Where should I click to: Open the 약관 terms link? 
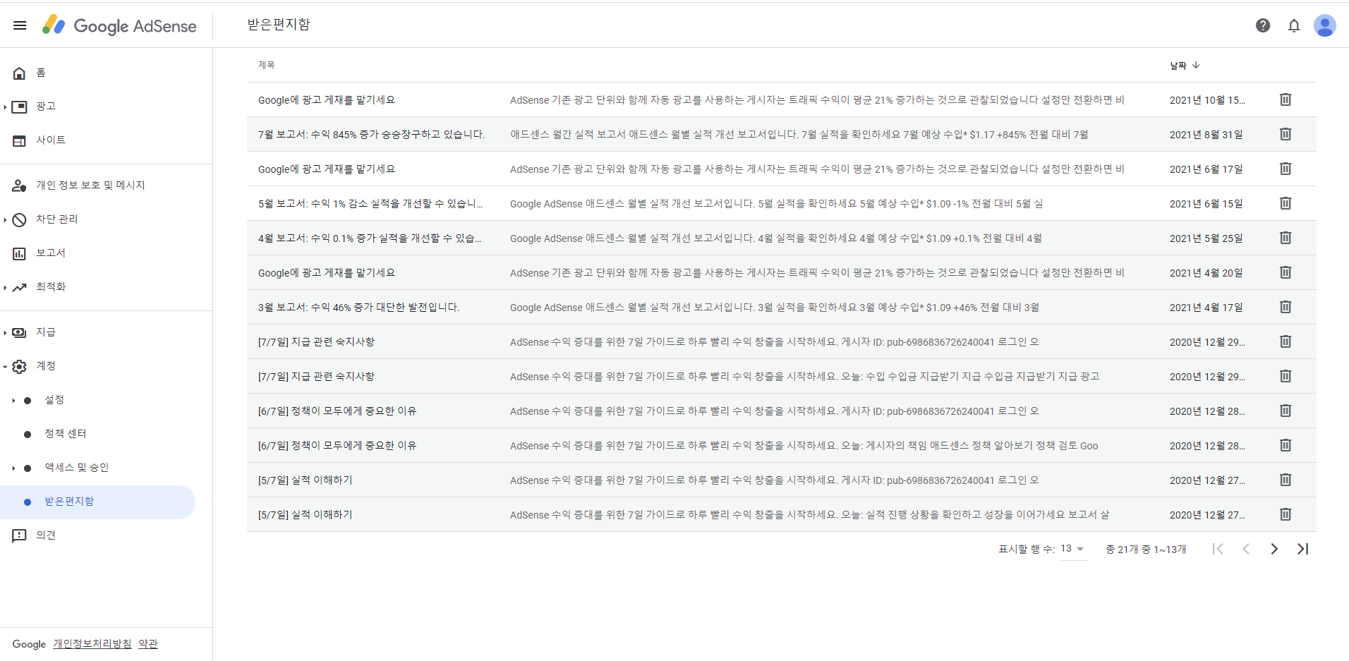[148, 644]
